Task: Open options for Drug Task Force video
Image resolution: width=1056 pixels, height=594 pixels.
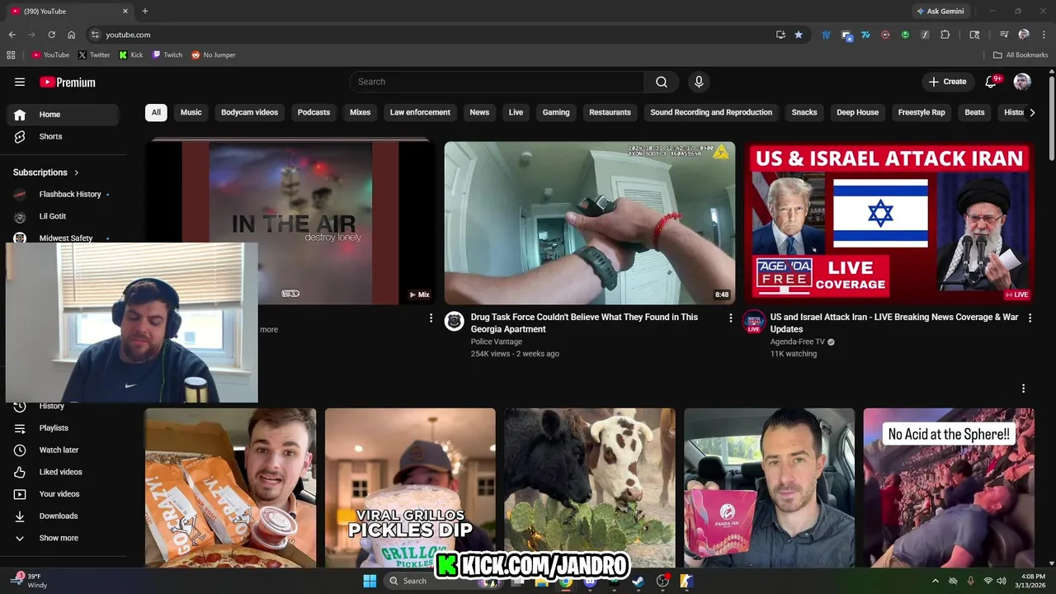Action: pyautogui.click(x=730, y=318)
